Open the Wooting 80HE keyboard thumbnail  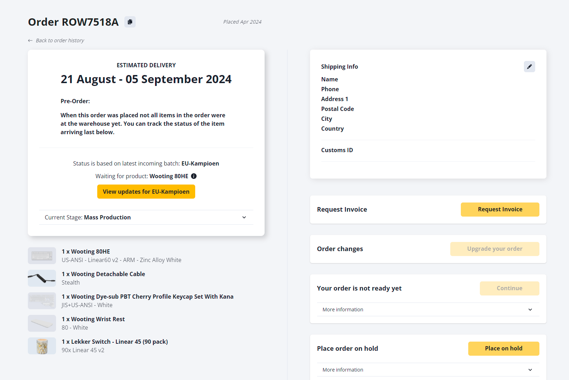tap(42, 256)
